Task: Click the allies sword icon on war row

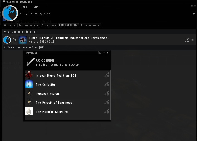Action: (x=187, y=40)
